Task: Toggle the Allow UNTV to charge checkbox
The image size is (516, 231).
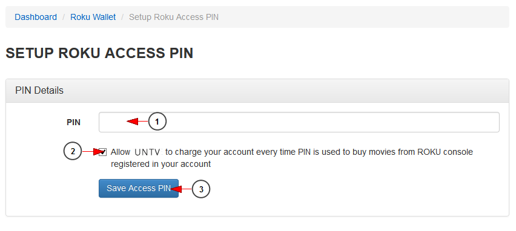Action: pos(103,152)
